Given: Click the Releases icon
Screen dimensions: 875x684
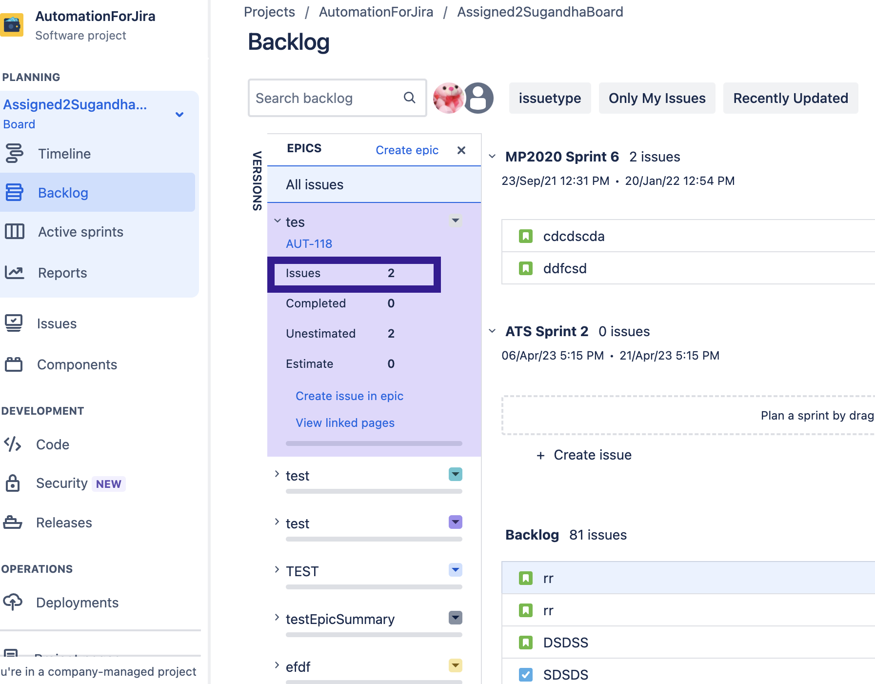Looking at the screenshot, I should pos(12,522).
